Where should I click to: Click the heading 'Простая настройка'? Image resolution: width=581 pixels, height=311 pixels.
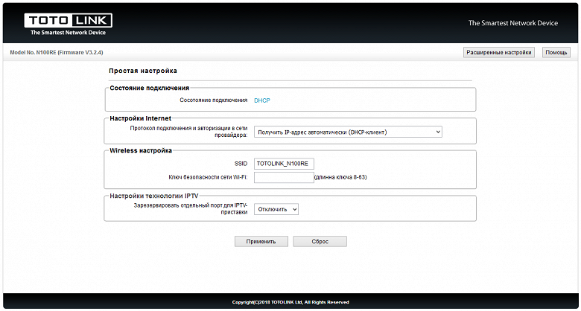tap(143, 71)
